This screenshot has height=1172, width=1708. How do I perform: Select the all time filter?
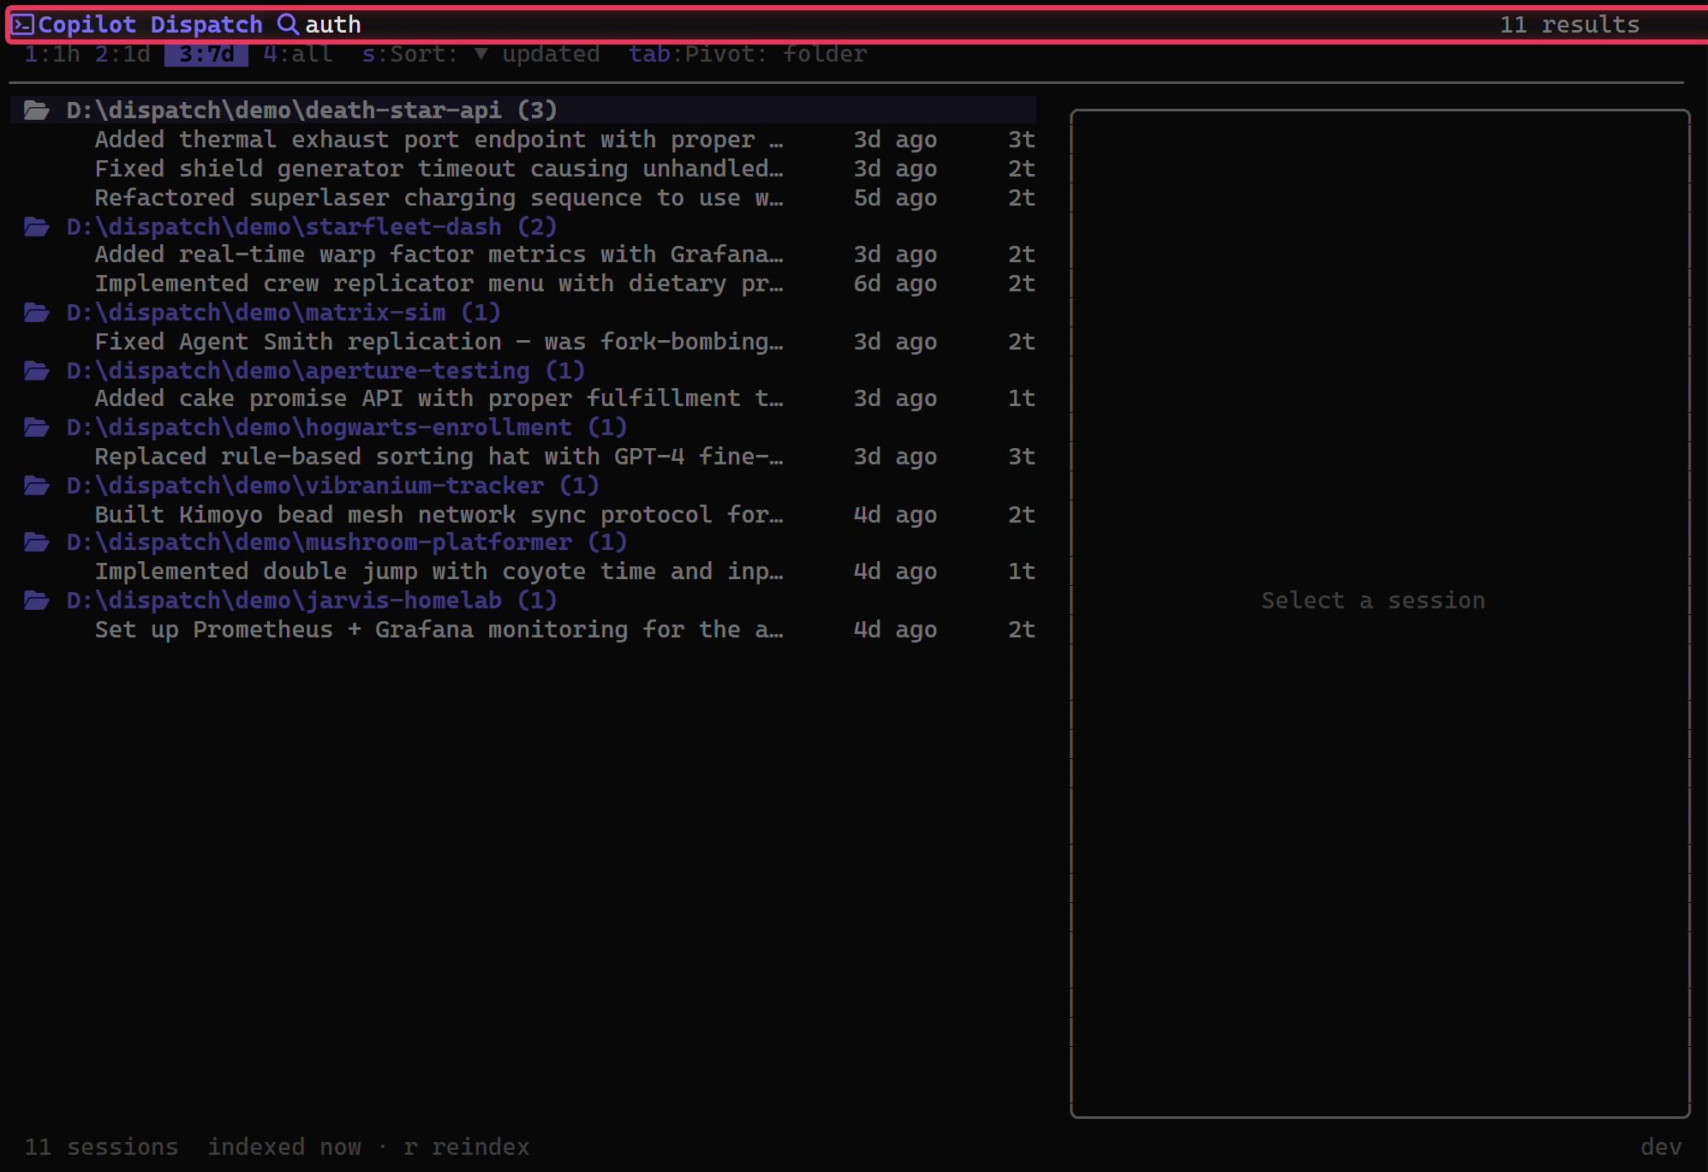(x=297, y=55)
